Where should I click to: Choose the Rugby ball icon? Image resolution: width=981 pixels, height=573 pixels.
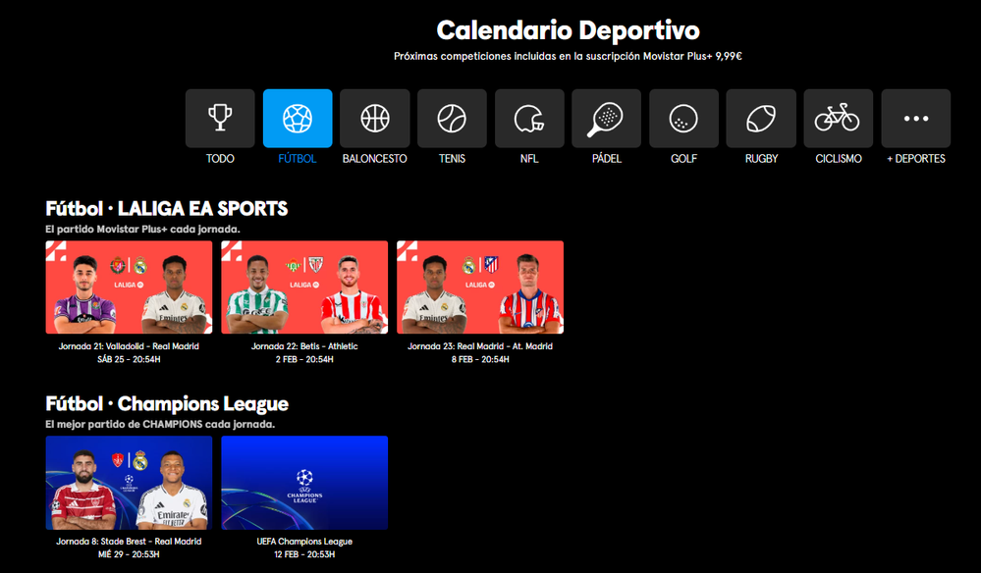761,119
